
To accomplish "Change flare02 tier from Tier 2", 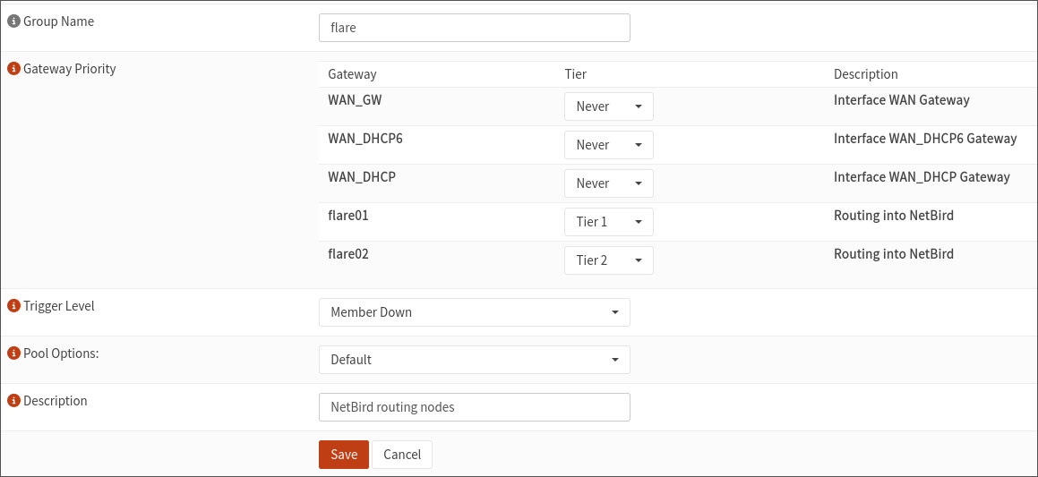I will pyautogui.click(x=608, y=260).
